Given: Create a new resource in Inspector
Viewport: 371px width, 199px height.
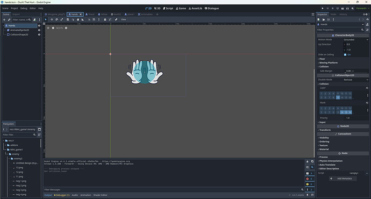Looking at the screenshot, I should click(x=319, y=19).
